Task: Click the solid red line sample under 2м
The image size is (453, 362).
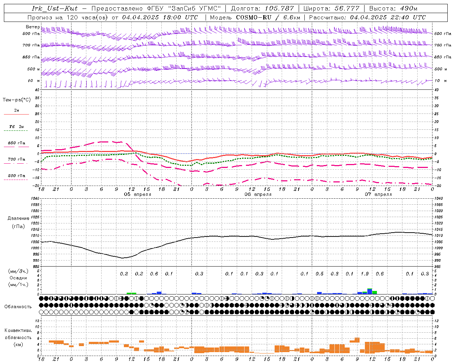Action: pos(17,114)
